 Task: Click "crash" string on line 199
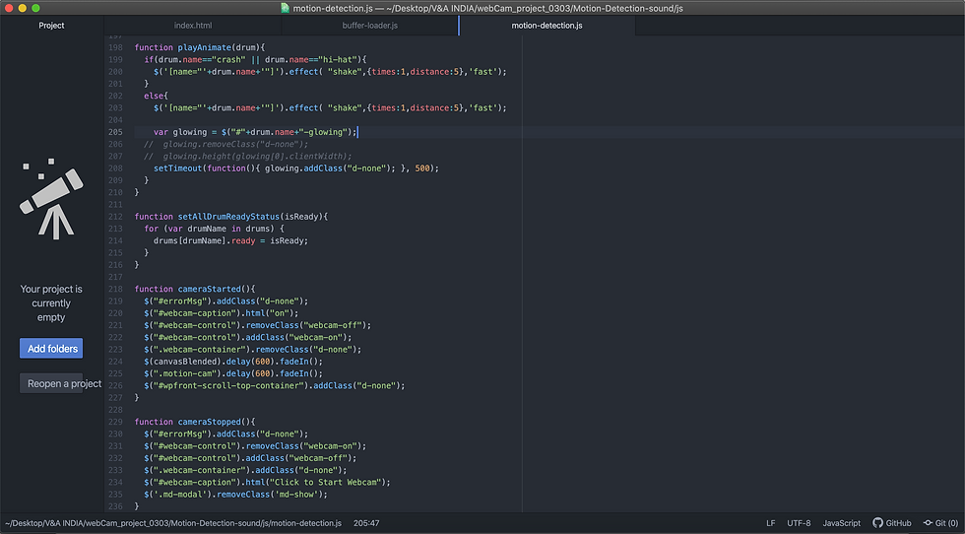tap(228, 60)
